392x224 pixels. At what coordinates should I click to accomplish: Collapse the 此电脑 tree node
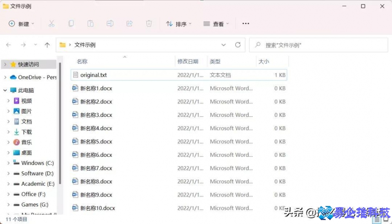pos(5,90)
